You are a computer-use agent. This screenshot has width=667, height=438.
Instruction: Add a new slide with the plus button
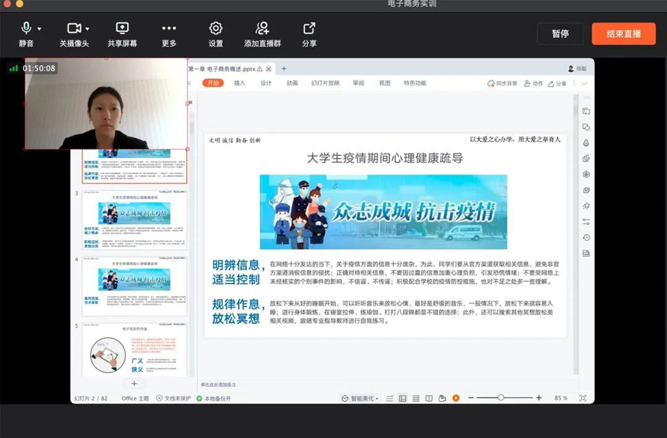coord(134,384)
